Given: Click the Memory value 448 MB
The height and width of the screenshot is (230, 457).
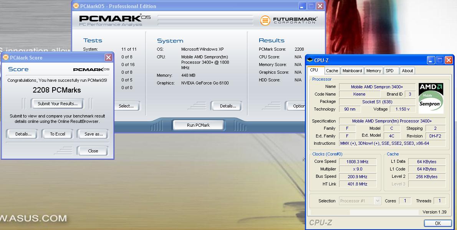Looking at the screenshot, I should click(x=188, y=75).
